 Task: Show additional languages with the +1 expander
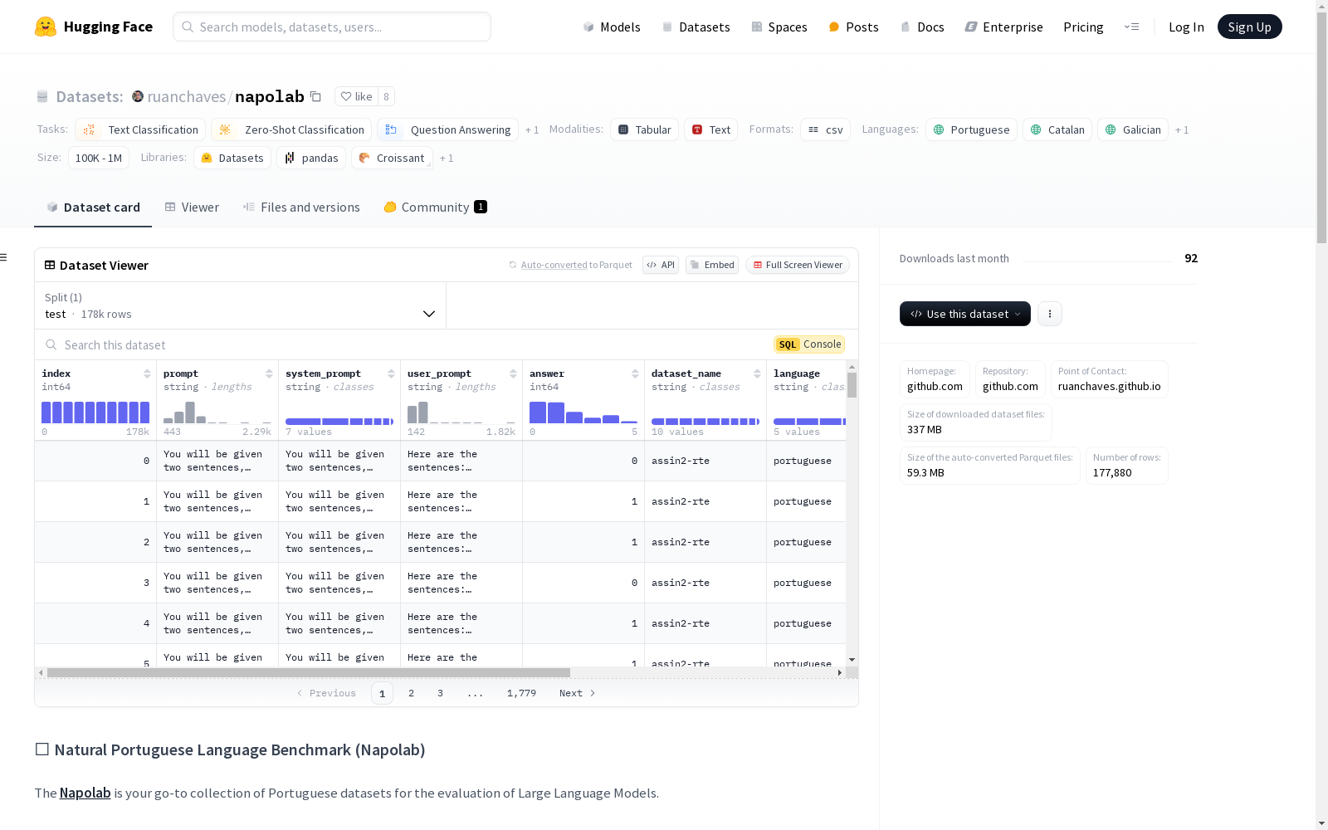[x=1182, y=130]
